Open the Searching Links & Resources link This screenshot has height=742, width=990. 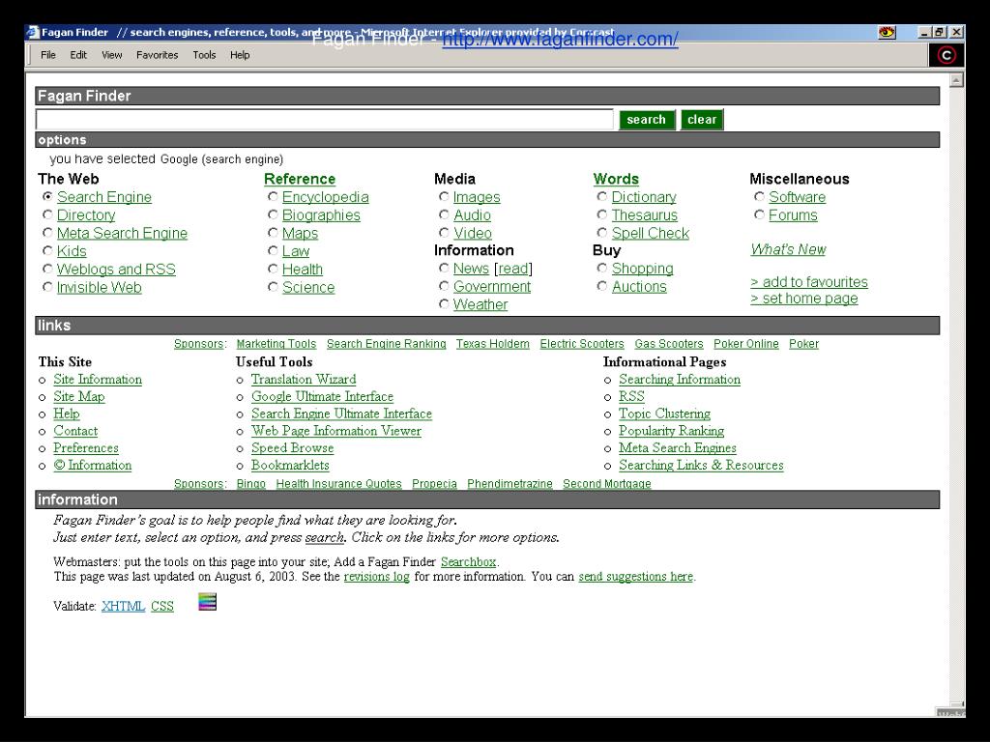click(701, 465)
